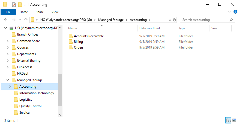The height and width of the screenshot is (124, 239).
Task: Select the Accounts Receivable folder icon
Action: pos(71,36)
